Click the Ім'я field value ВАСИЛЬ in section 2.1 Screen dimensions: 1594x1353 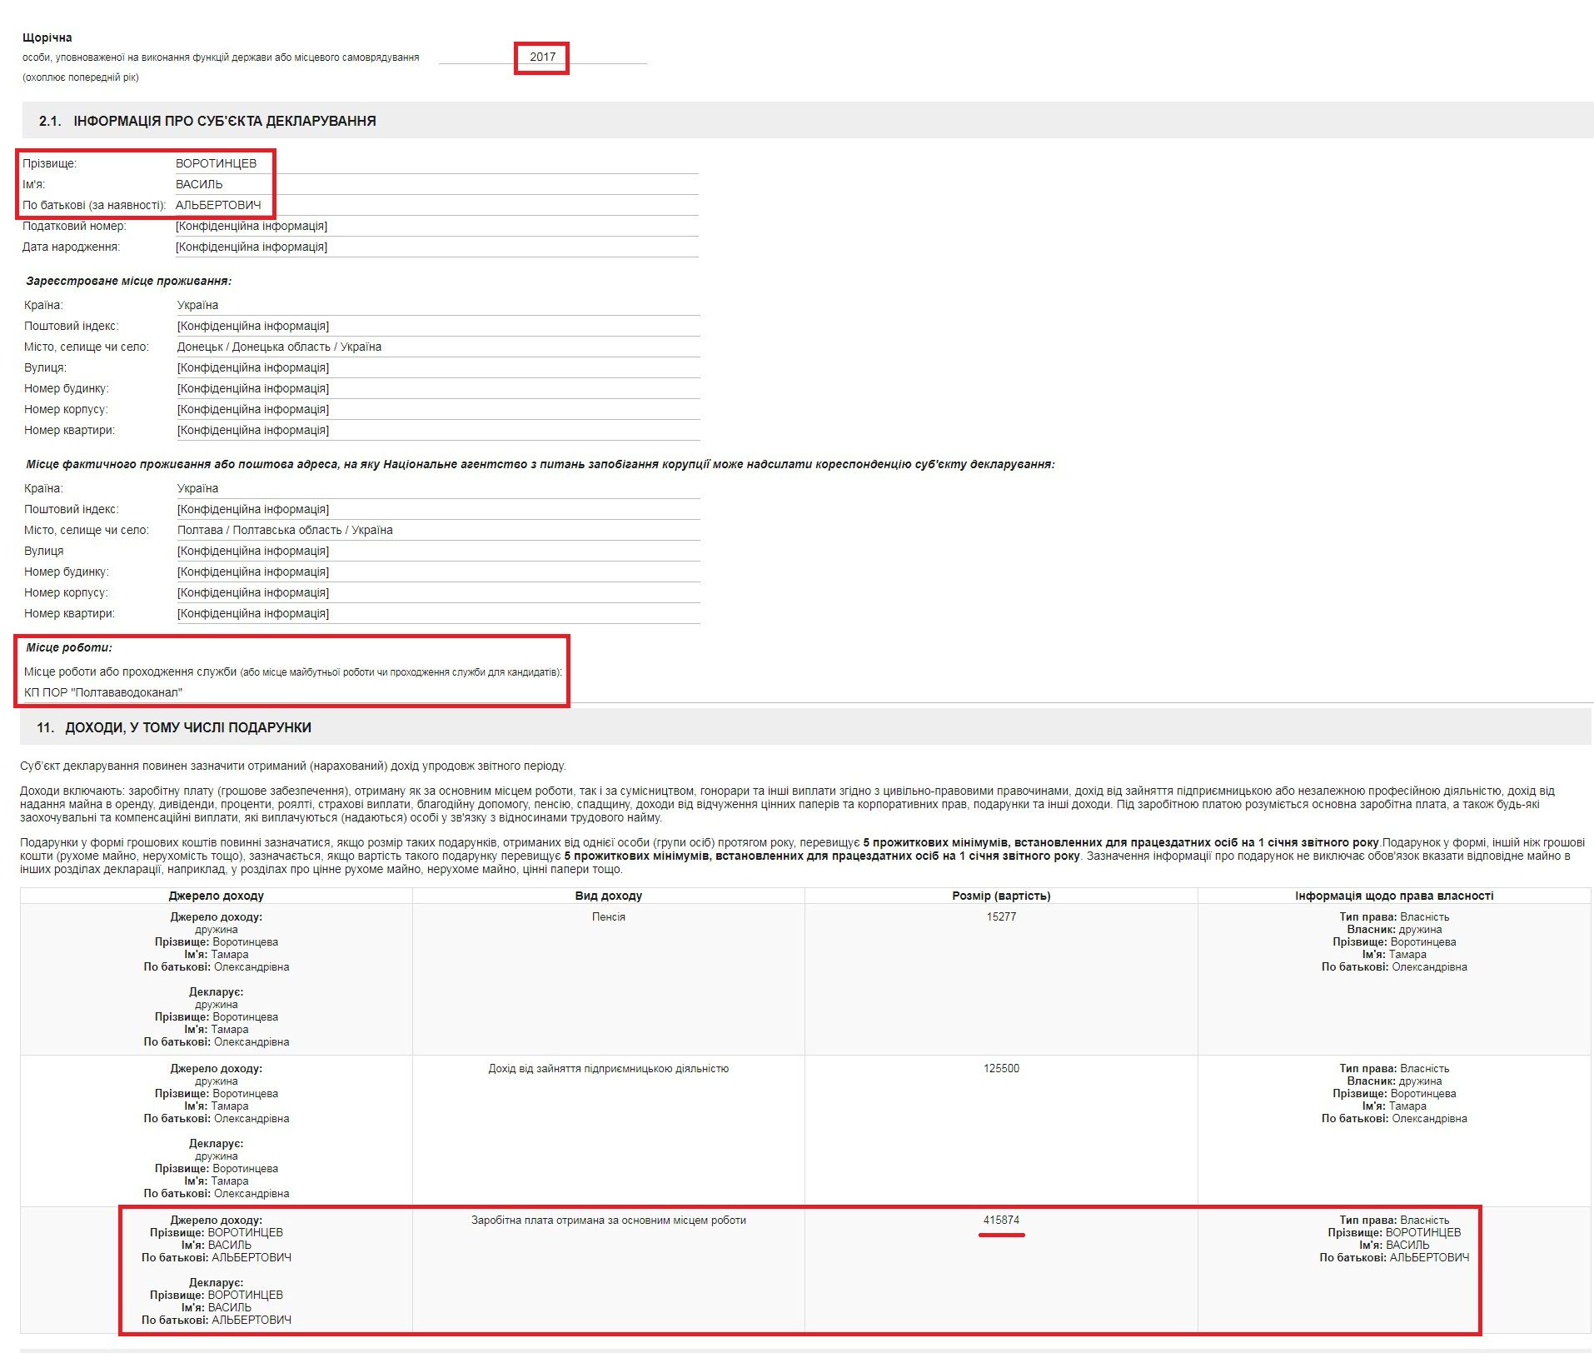pos(199,184)
